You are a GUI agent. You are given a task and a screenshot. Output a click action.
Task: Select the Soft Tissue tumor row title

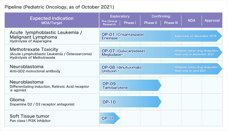coord(29,116)
